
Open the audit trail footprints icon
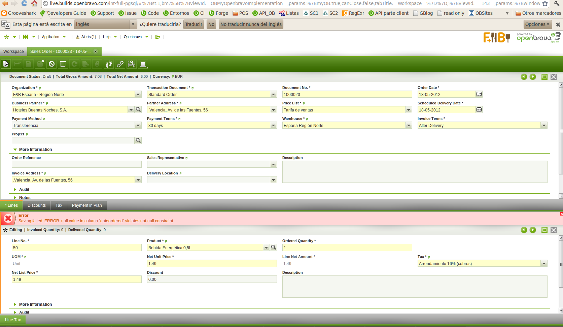pos(109,64)
